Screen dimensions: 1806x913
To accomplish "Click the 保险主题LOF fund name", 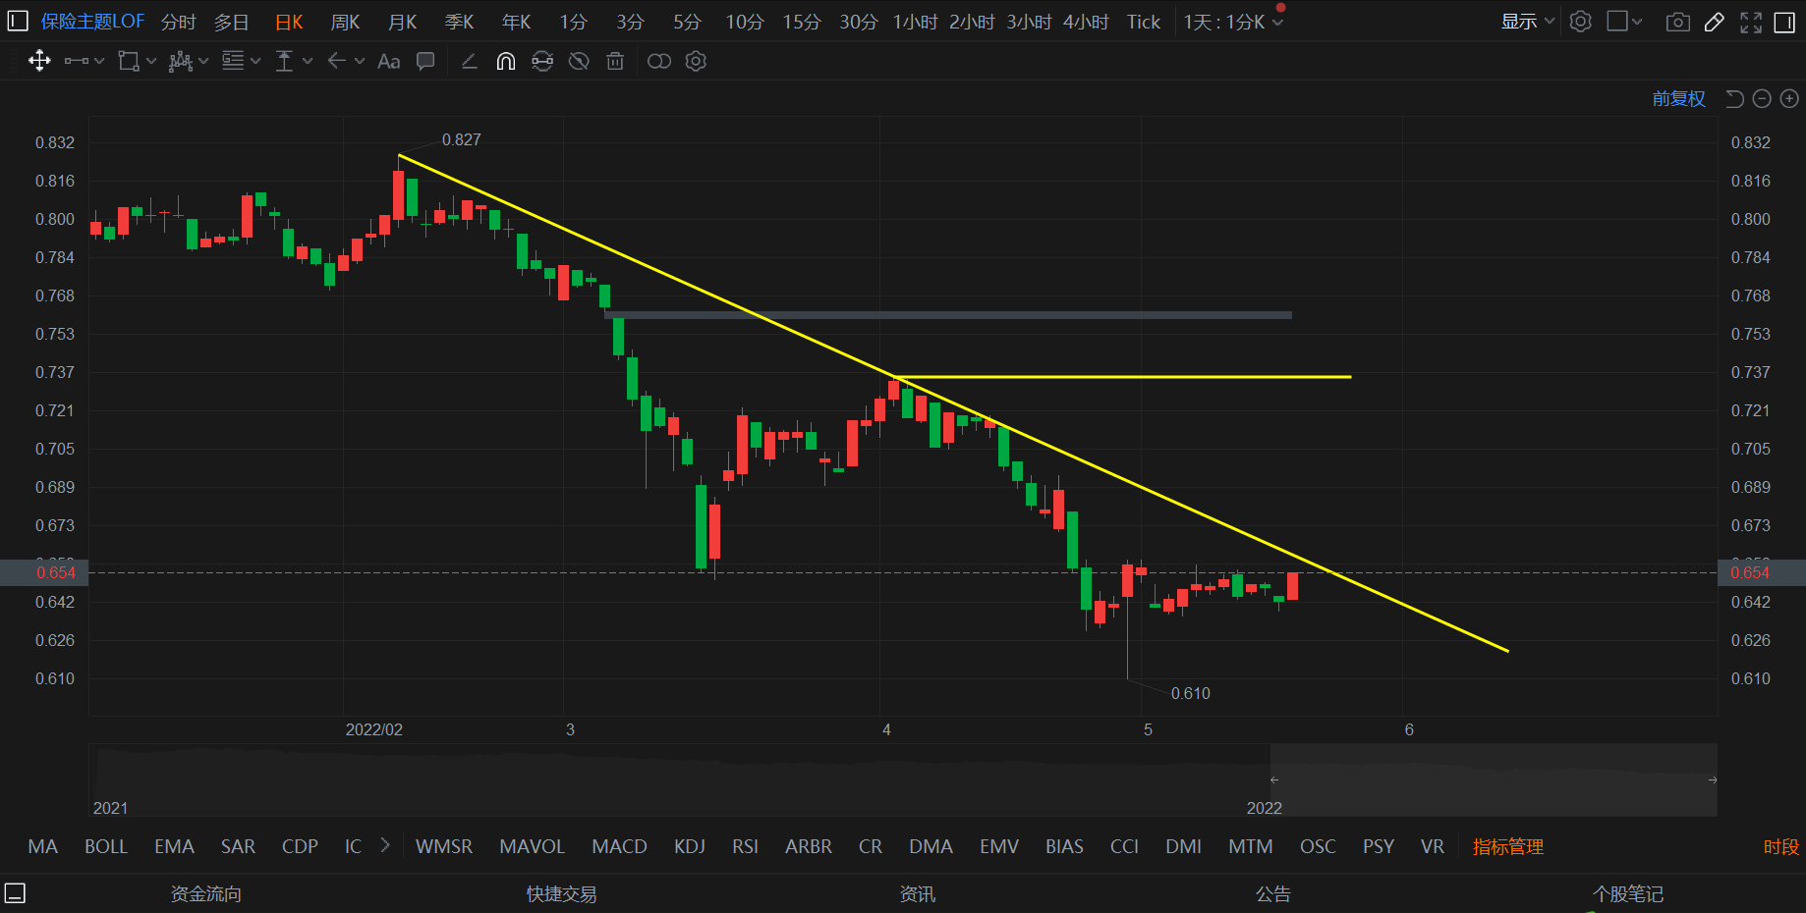I will (92, 22).
